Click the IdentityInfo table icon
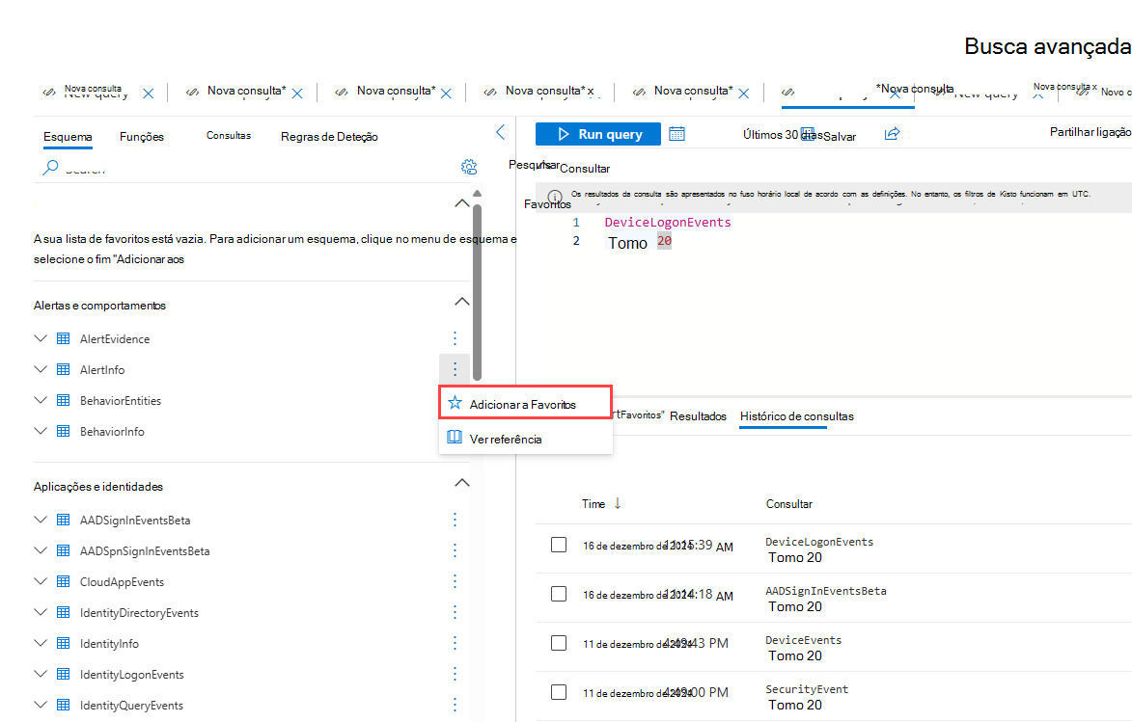 click(x=64, y=643)
